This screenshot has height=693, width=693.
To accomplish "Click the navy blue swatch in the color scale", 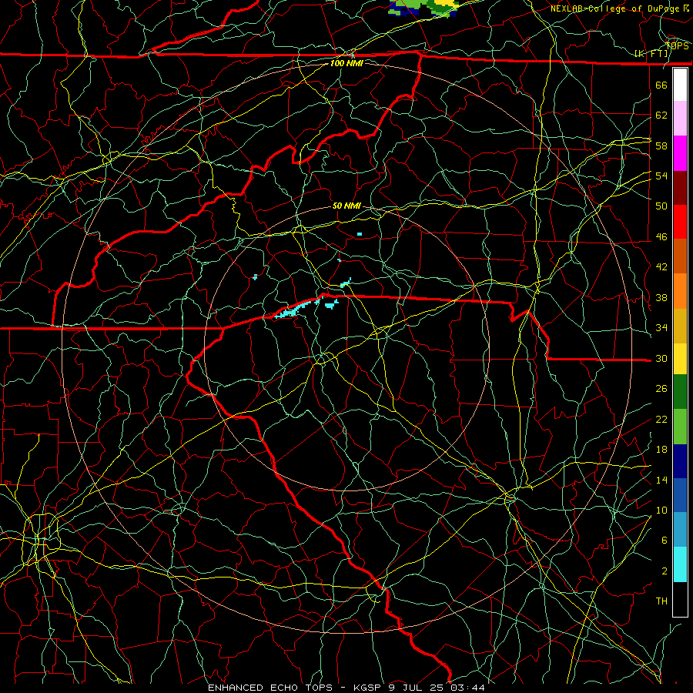I will click(x=680, y=461).
